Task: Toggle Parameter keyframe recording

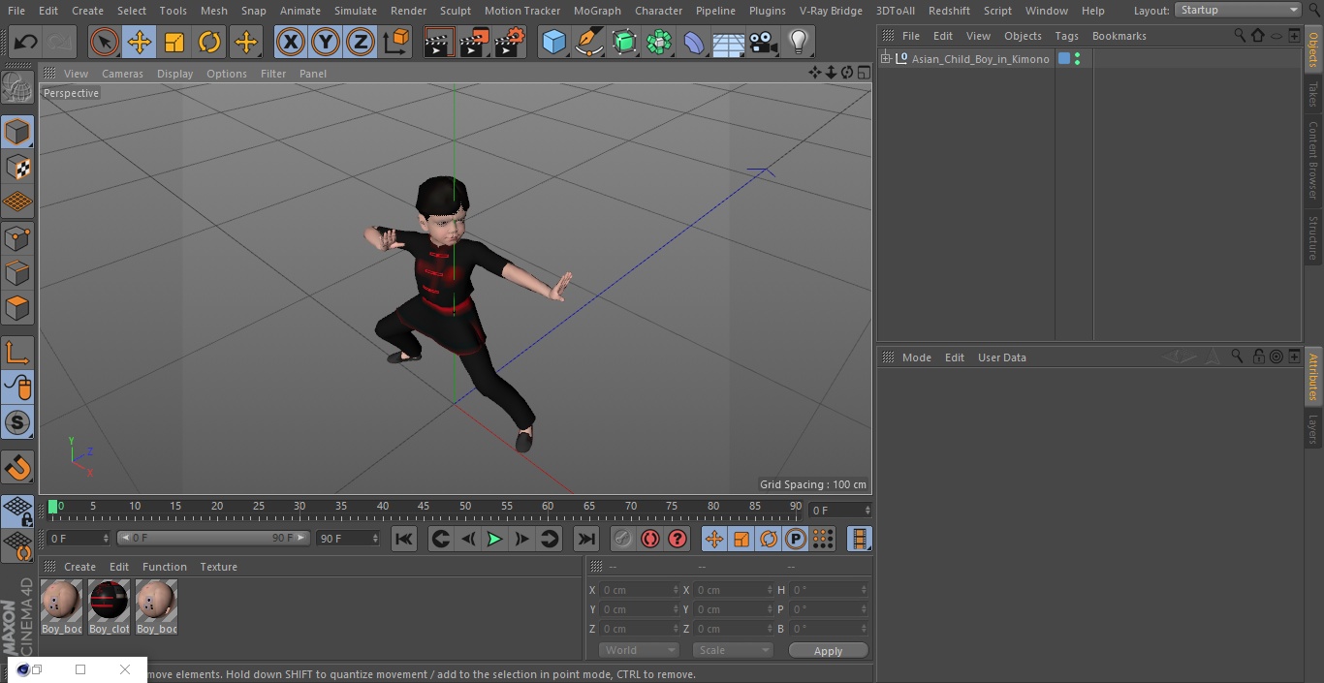Action: pyautogui.click(x=796, y=539)
